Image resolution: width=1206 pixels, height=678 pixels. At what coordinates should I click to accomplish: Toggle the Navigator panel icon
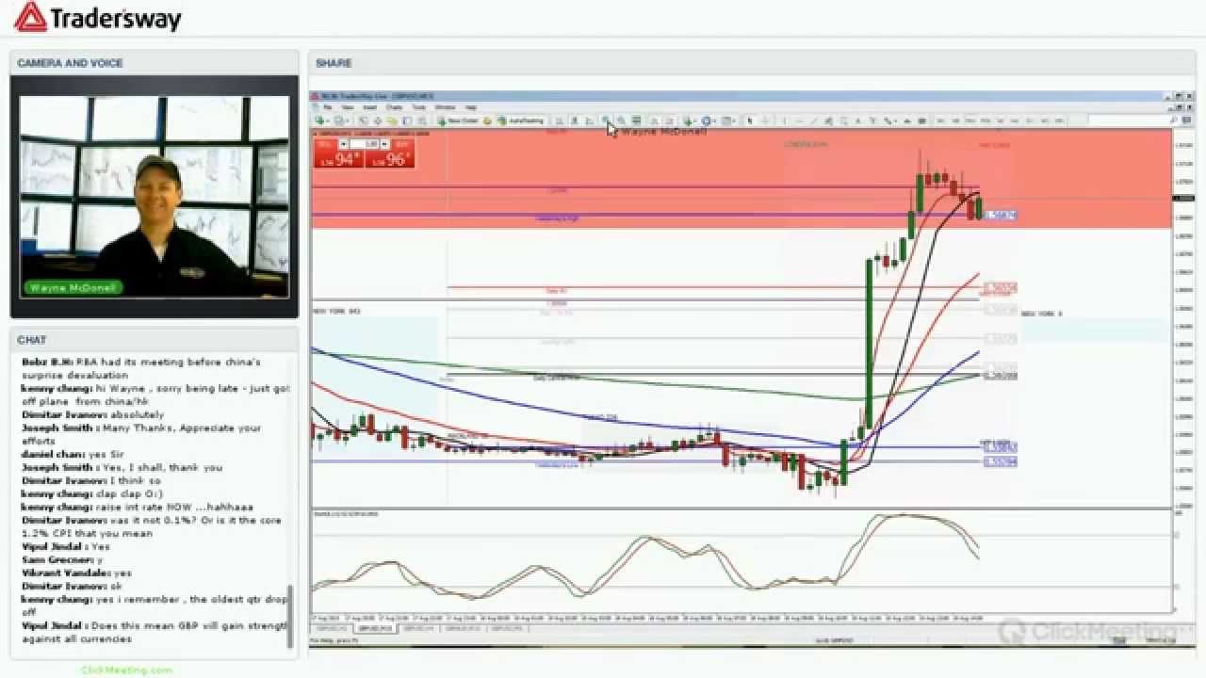[392, 121]
